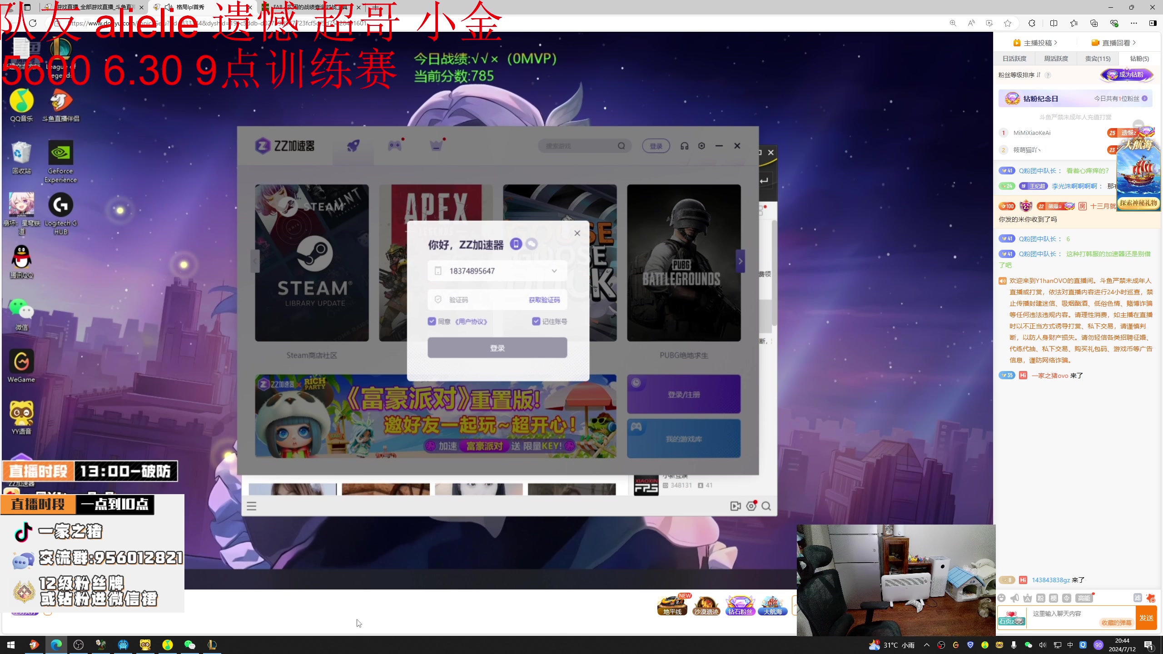Image resolution: width=1163 pixels, height=654 pixels.
Task: Click the 登录 button in login dialog
Action: pos(497,348)
